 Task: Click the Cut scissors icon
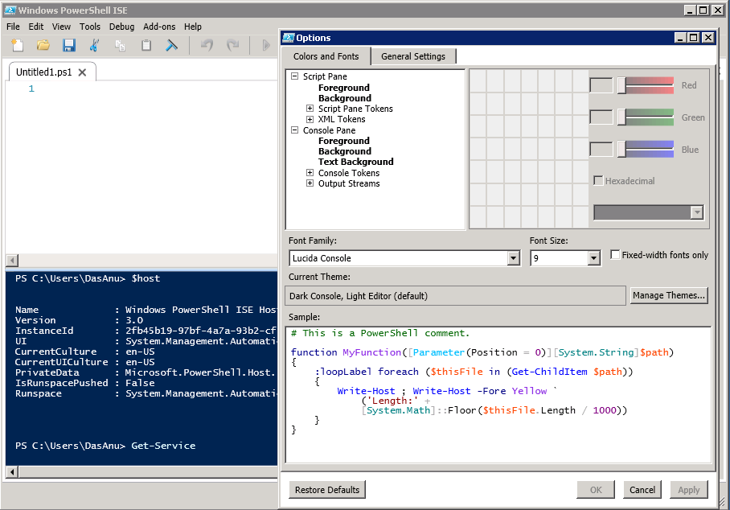pyautogui.click(x=94, y=45)
